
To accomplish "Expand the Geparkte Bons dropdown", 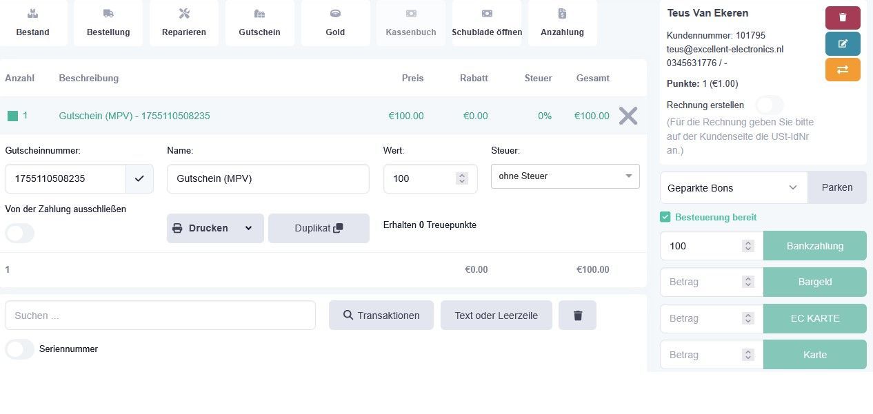I will click(x=734, y=187).
